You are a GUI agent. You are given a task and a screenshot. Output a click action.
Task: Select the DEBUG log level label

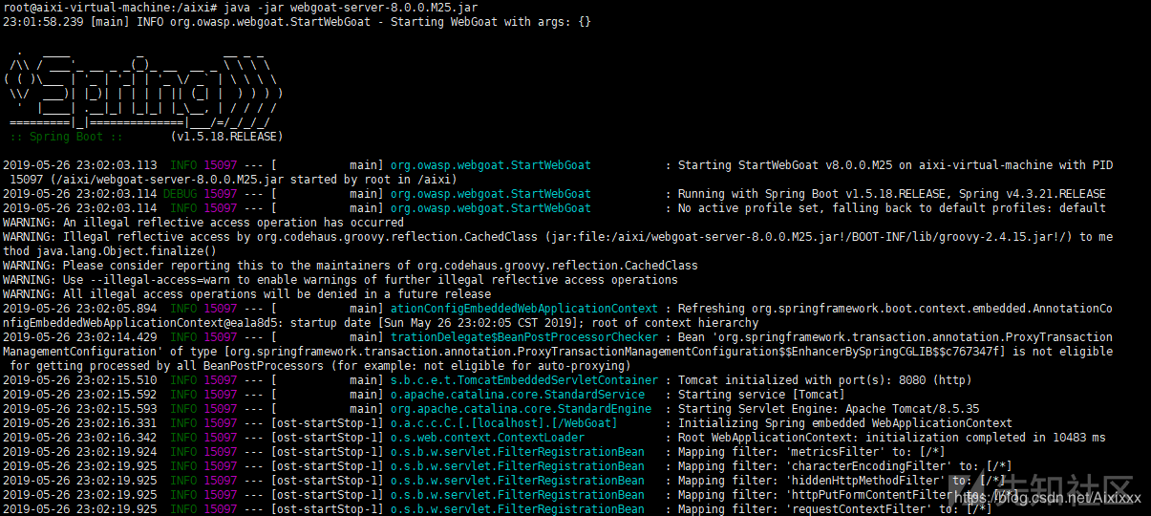tap(181, 194)
